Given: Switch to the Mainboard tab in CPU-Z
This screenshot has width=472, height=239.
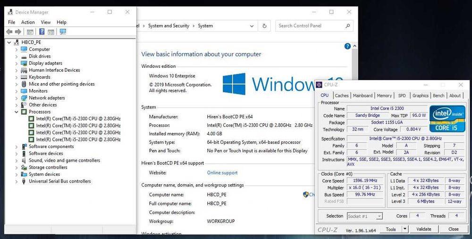Looking at the screenshot, I should click(x=362, y=96).
